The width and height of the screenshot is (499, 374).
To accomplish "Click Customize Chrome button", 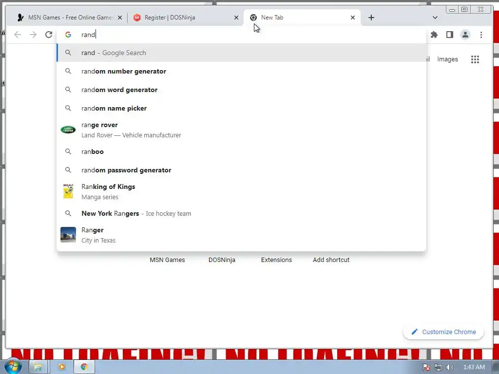I will (443, 332).
